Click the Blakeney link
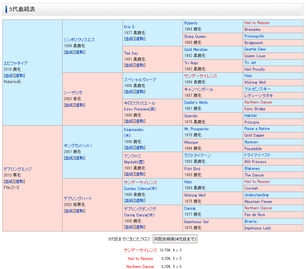The height and width of the screenshot is (269, 306). [252, 168]
